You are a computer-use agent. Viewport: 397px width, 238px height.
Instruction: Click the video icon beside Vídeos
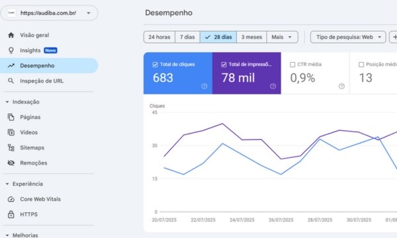point(11,132)
